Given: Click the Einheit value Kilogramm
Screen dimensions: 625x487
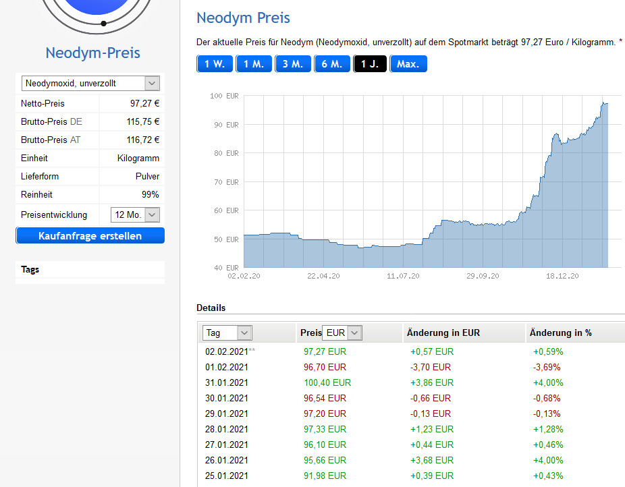Looking at the screenshot, I should [138, 159].
